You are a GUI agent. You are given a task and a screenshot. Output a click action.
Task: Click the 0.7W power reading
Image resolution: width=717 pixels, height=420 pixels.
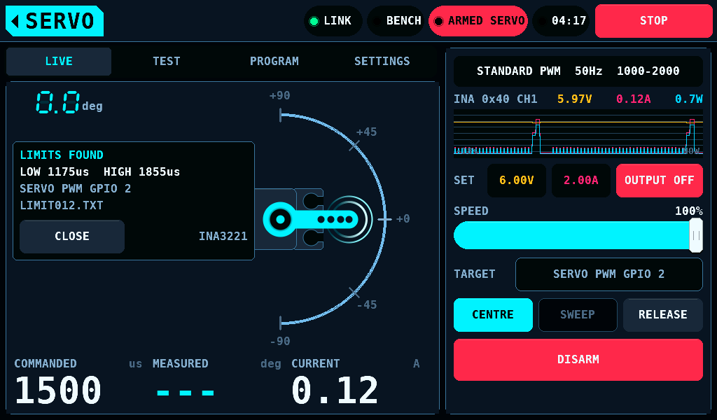pyautogui.click(x=689, y=99)
